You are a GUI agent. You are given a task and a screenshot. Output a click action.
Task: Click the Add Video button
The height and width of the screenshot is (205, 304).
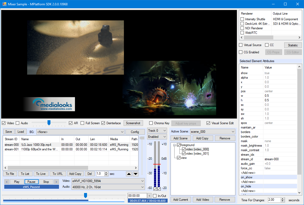(203, 200)
